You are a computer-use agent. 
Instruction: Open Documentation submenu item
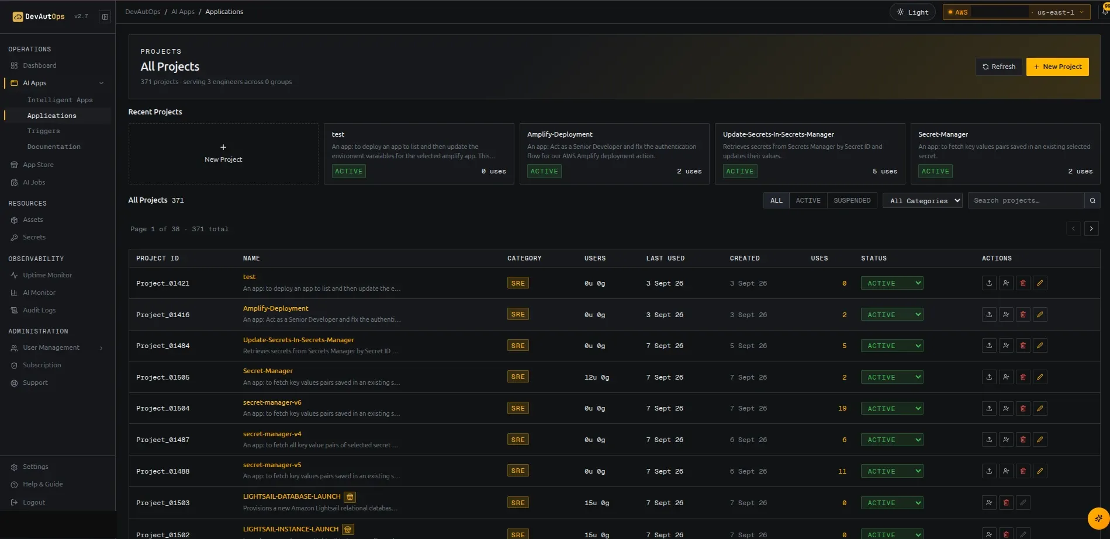pyautogui.click(x=54, y=147)
